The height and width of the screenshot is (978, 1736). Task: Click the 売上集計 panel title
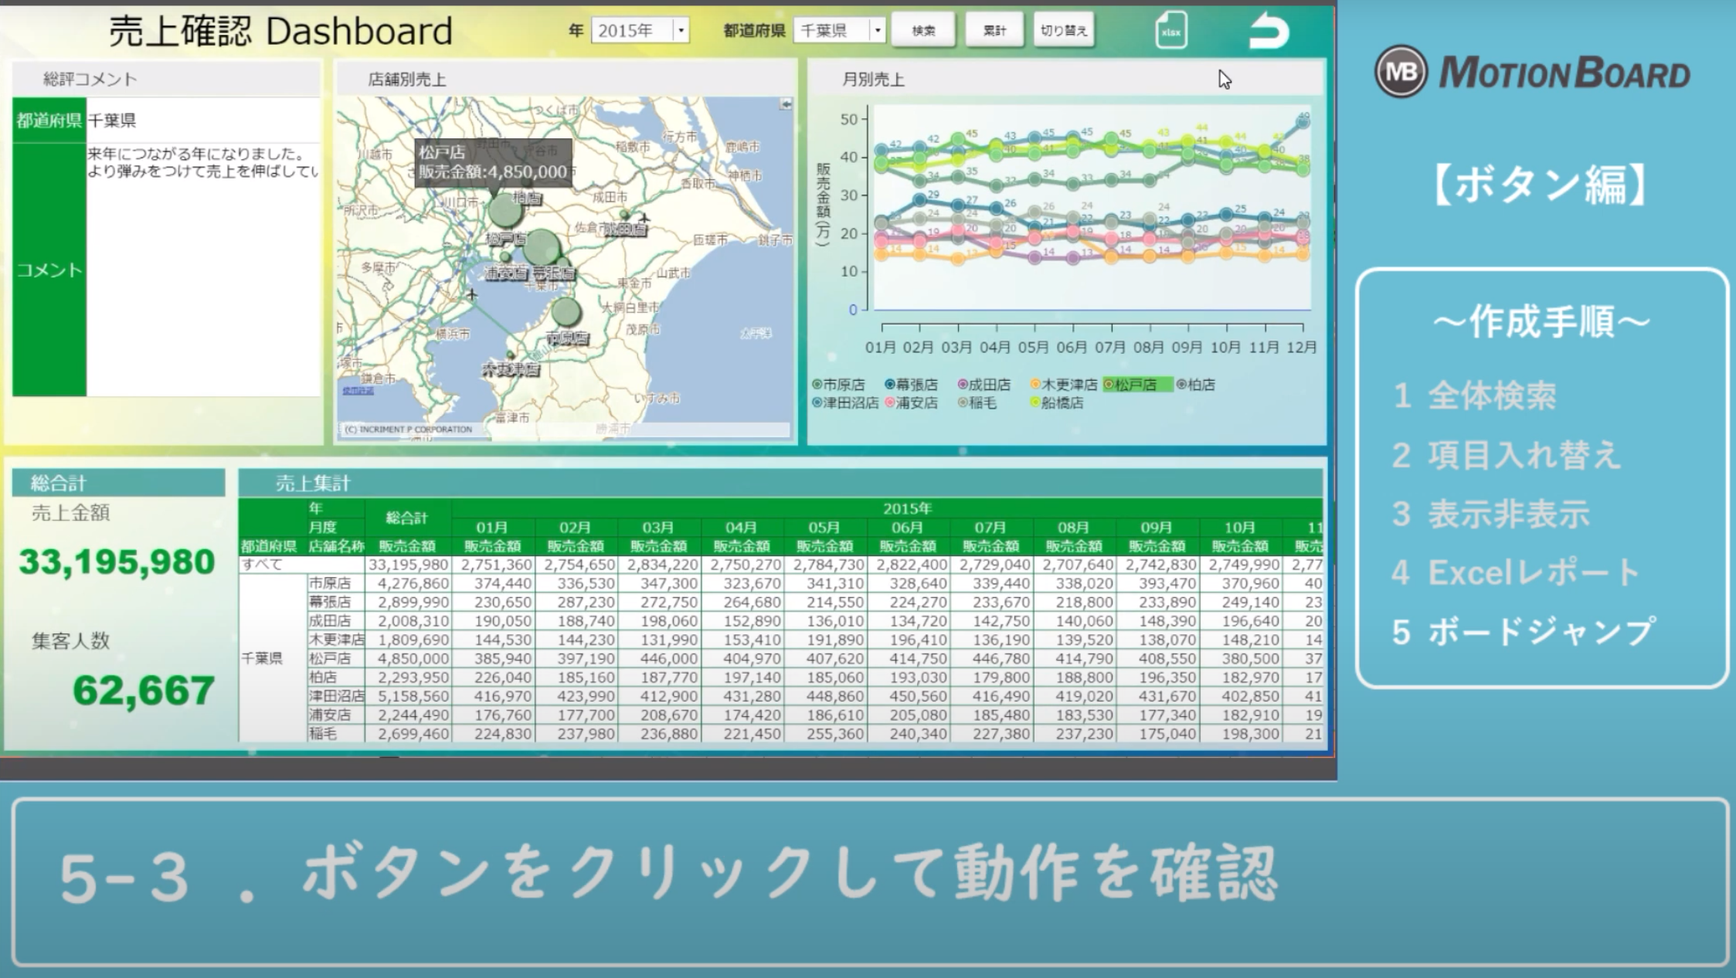tap(313, 484)
